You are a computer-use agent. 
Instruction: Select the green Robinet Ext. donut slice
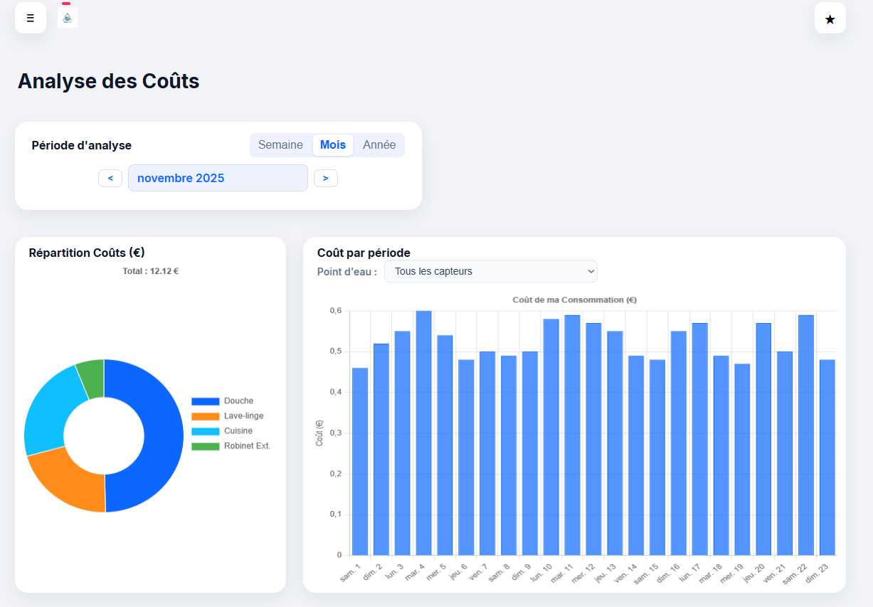pyautogui.click(x=92, y=374)
